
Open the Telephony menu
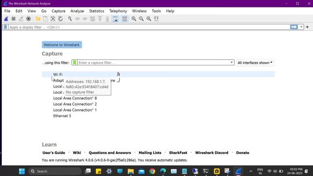pyautogui.click(x=118, y=11)
